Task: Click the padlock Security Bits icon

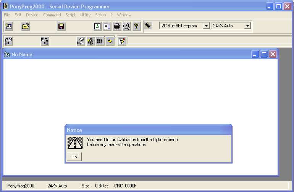Action: coord(90,41)
